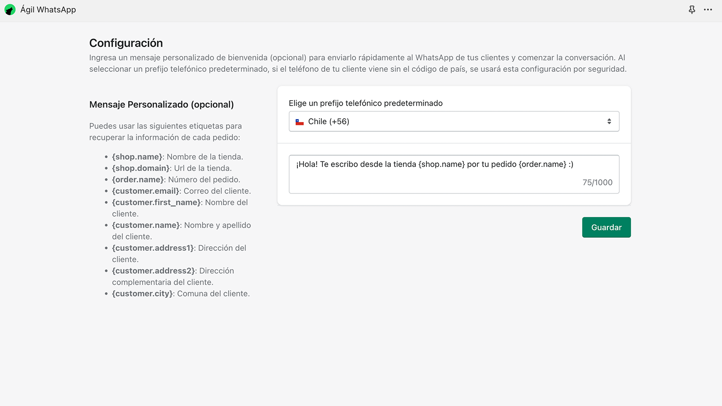The width and height of the screenshot is (722, 406).
Task: Click the {shop.name} tag in the list
Action: [137, 157]
